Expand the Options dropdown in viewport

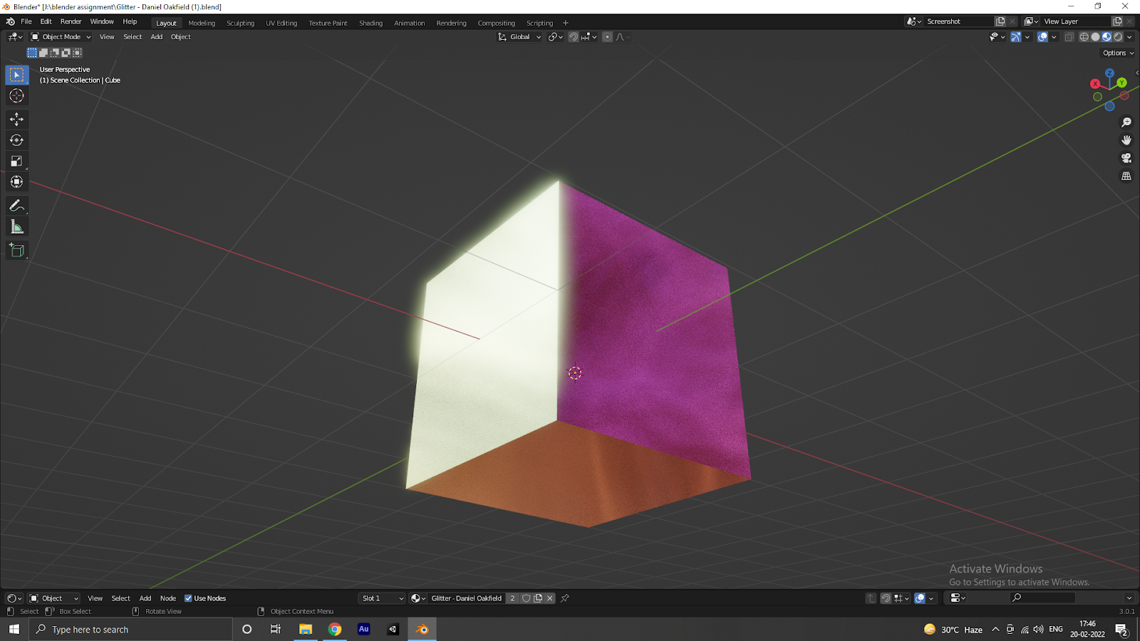point(1118,53)
